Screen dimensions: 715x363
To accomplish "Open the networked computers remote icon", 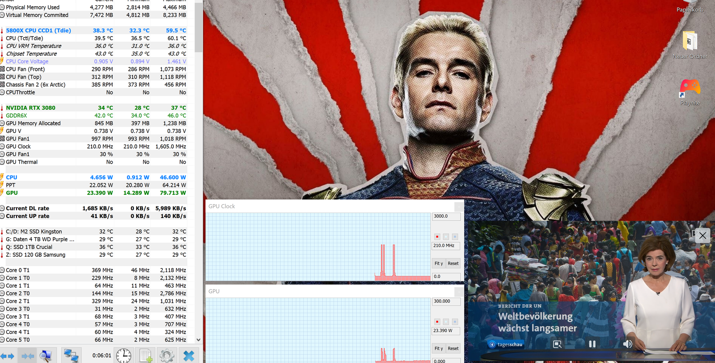I will pyautogui.click(x=71, y=356).
